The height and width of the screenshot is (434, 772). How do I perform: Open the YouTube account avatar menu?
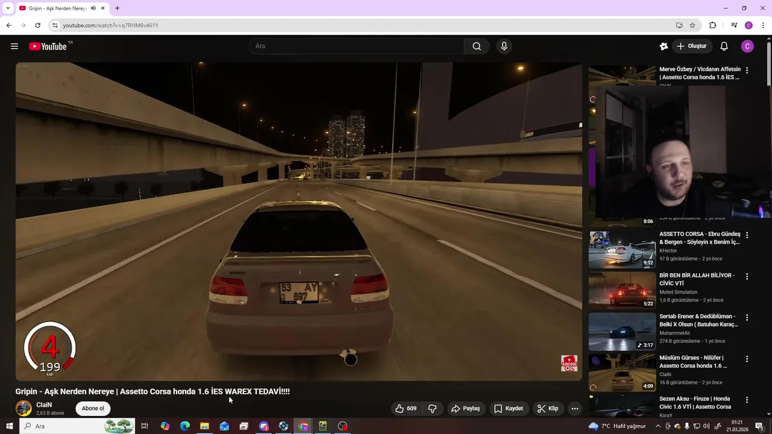(747, 46)
